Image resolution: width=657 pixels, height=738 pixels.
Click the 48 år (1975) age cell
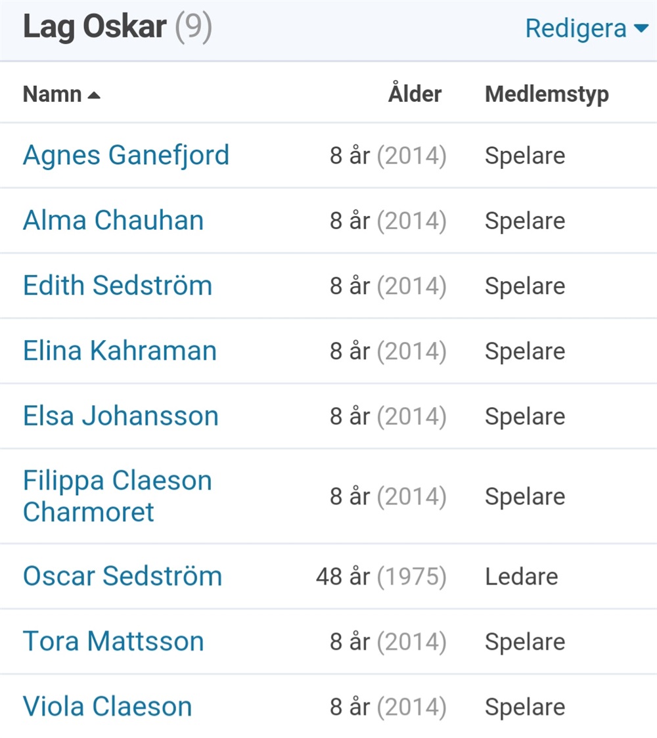click(x=381, y=576)
